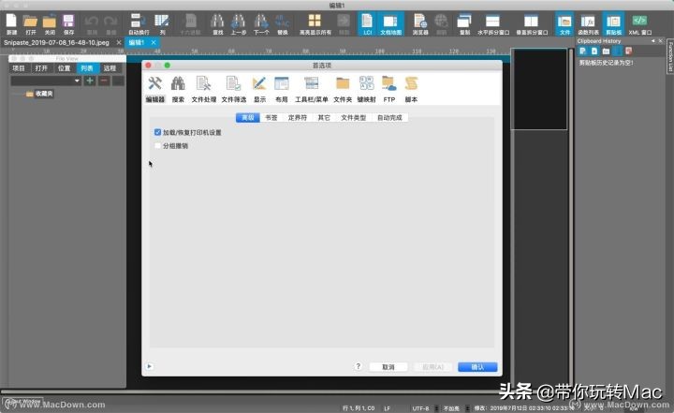Click the 新建 (New file) toolbar icon

click(x=11, y=23)
